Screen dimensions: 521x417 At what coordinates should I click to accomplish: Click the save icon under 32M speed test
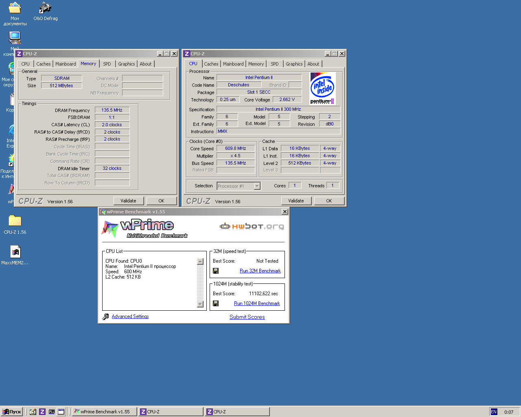coord(216,271)
